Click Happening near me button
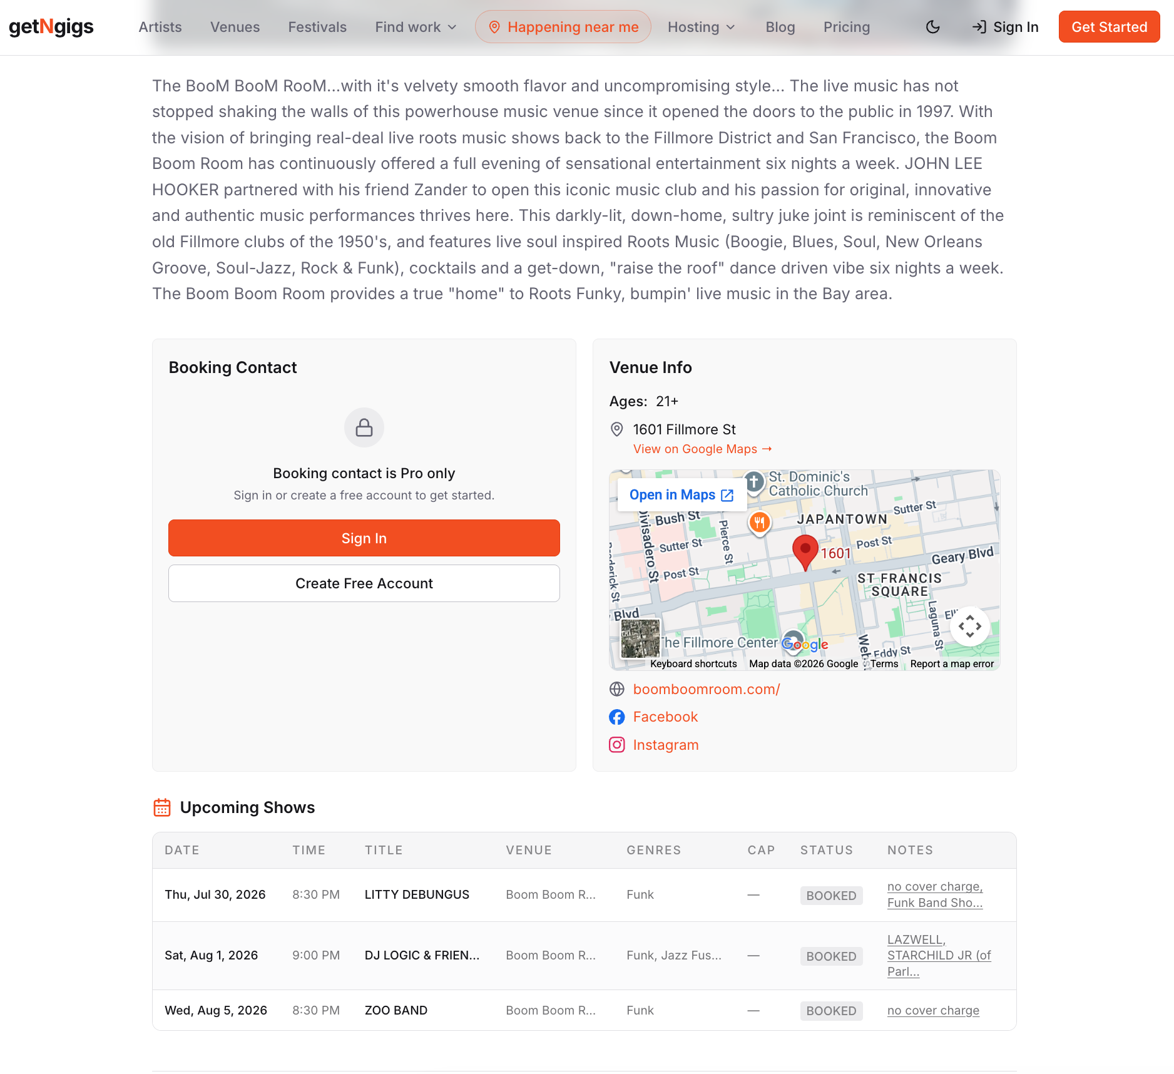The width and height of the screenshot is (1174, 1074). click(563, 27)
